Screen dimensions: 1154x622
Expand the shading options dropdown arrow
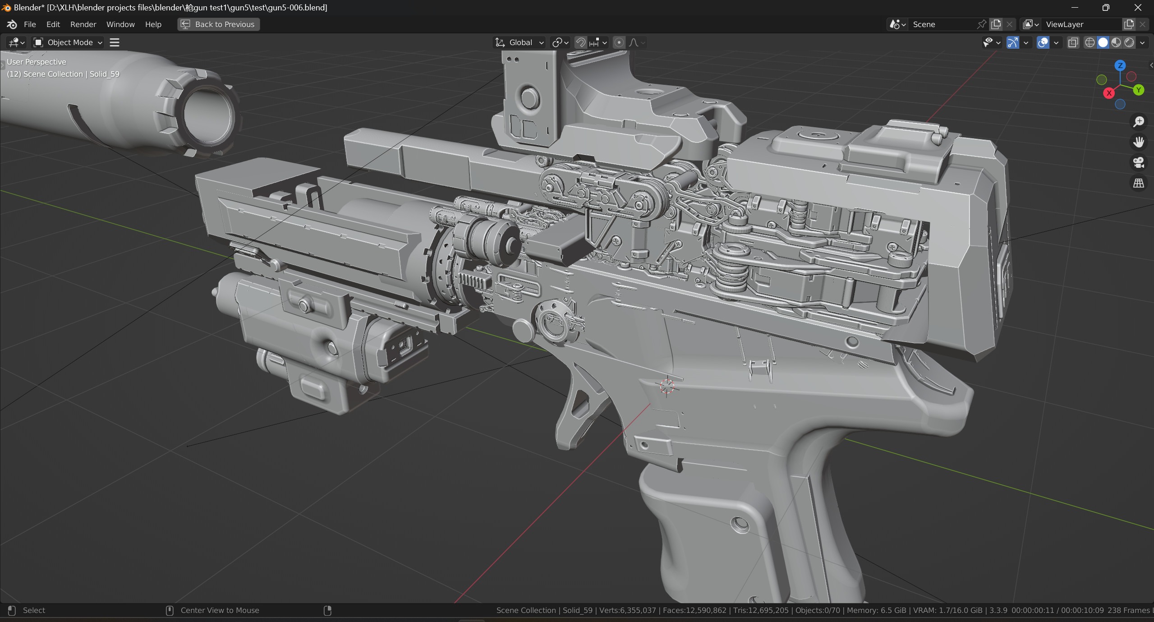coord(1142,42)
